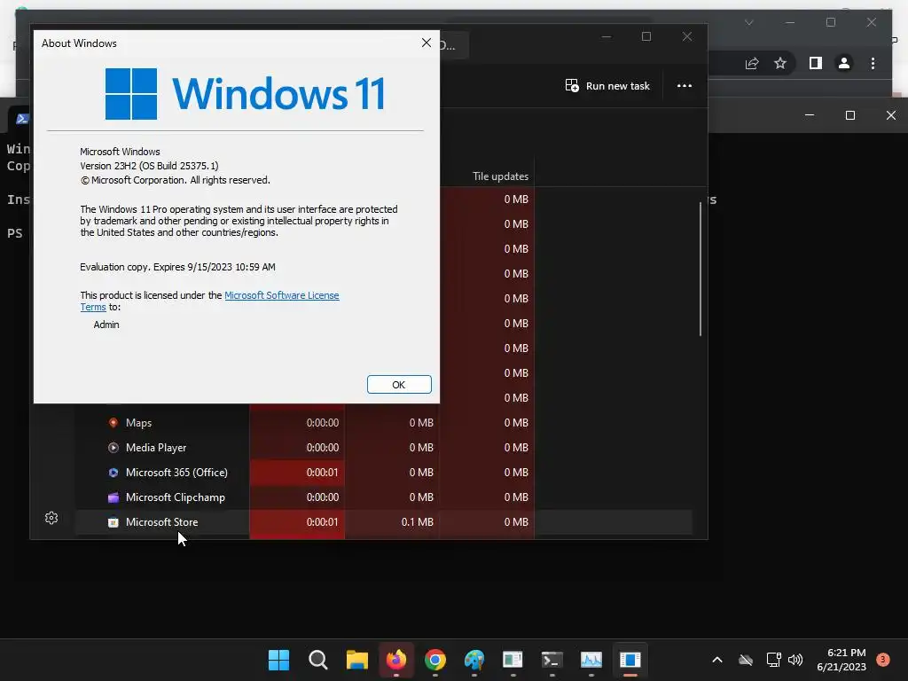
Task: Select the Microsoft Clipchamp row
Action: tap(383, 497)
